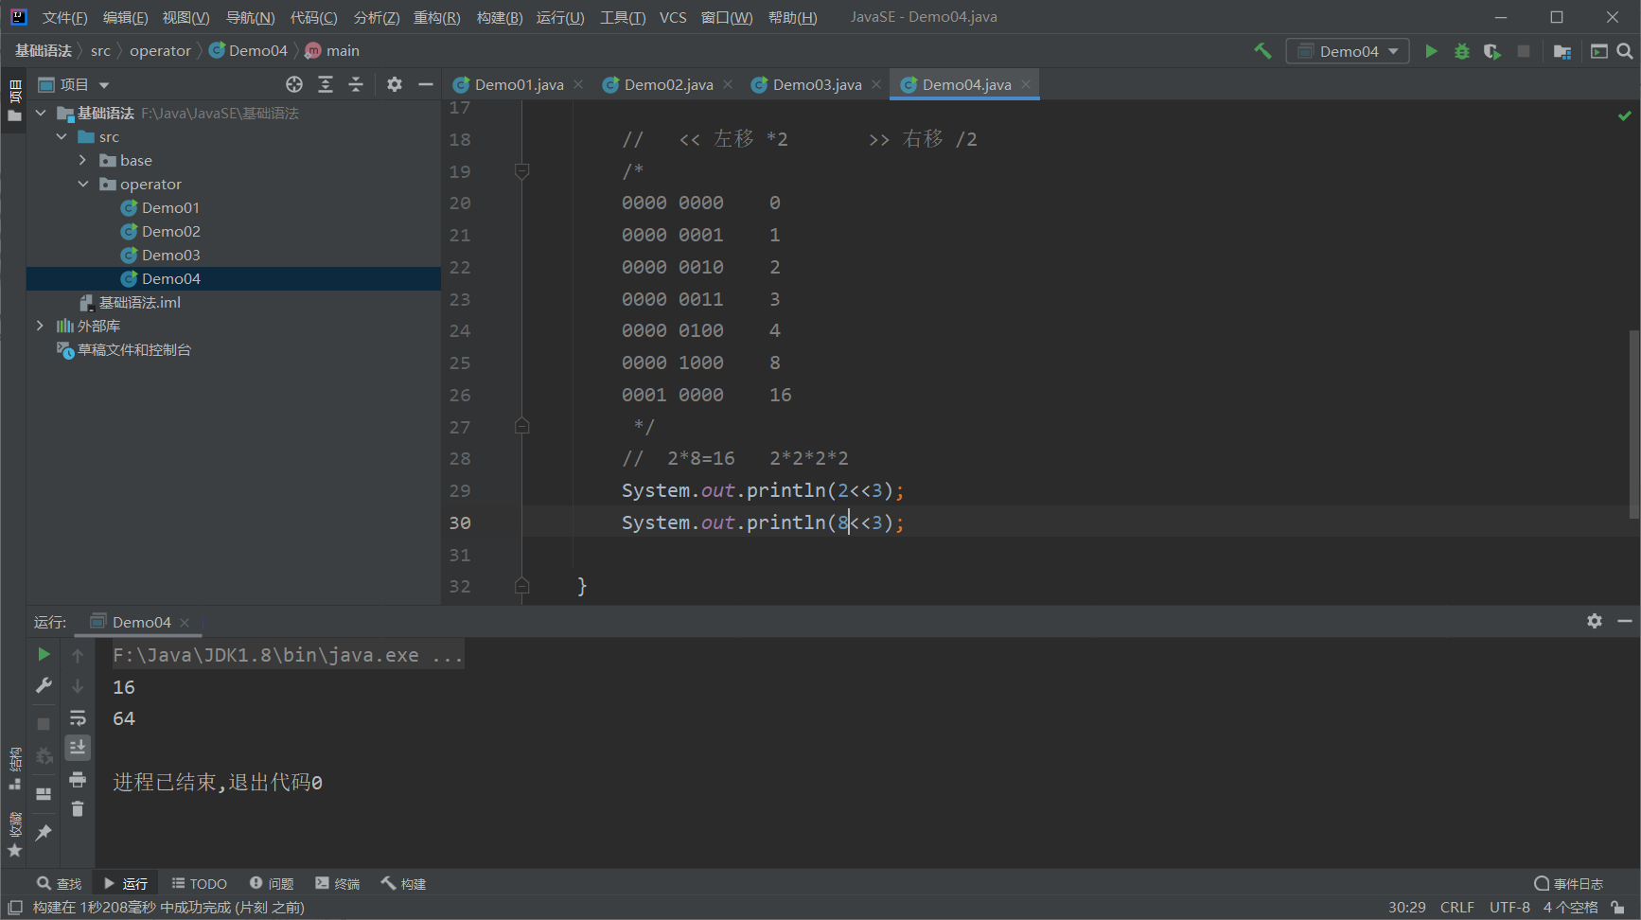
Task: Click the 30:29 caret position indicator
Action: tap(1406, 907)
